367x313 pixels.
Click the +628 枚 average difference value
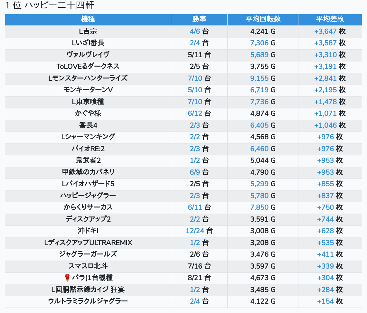tap(330, 231)
